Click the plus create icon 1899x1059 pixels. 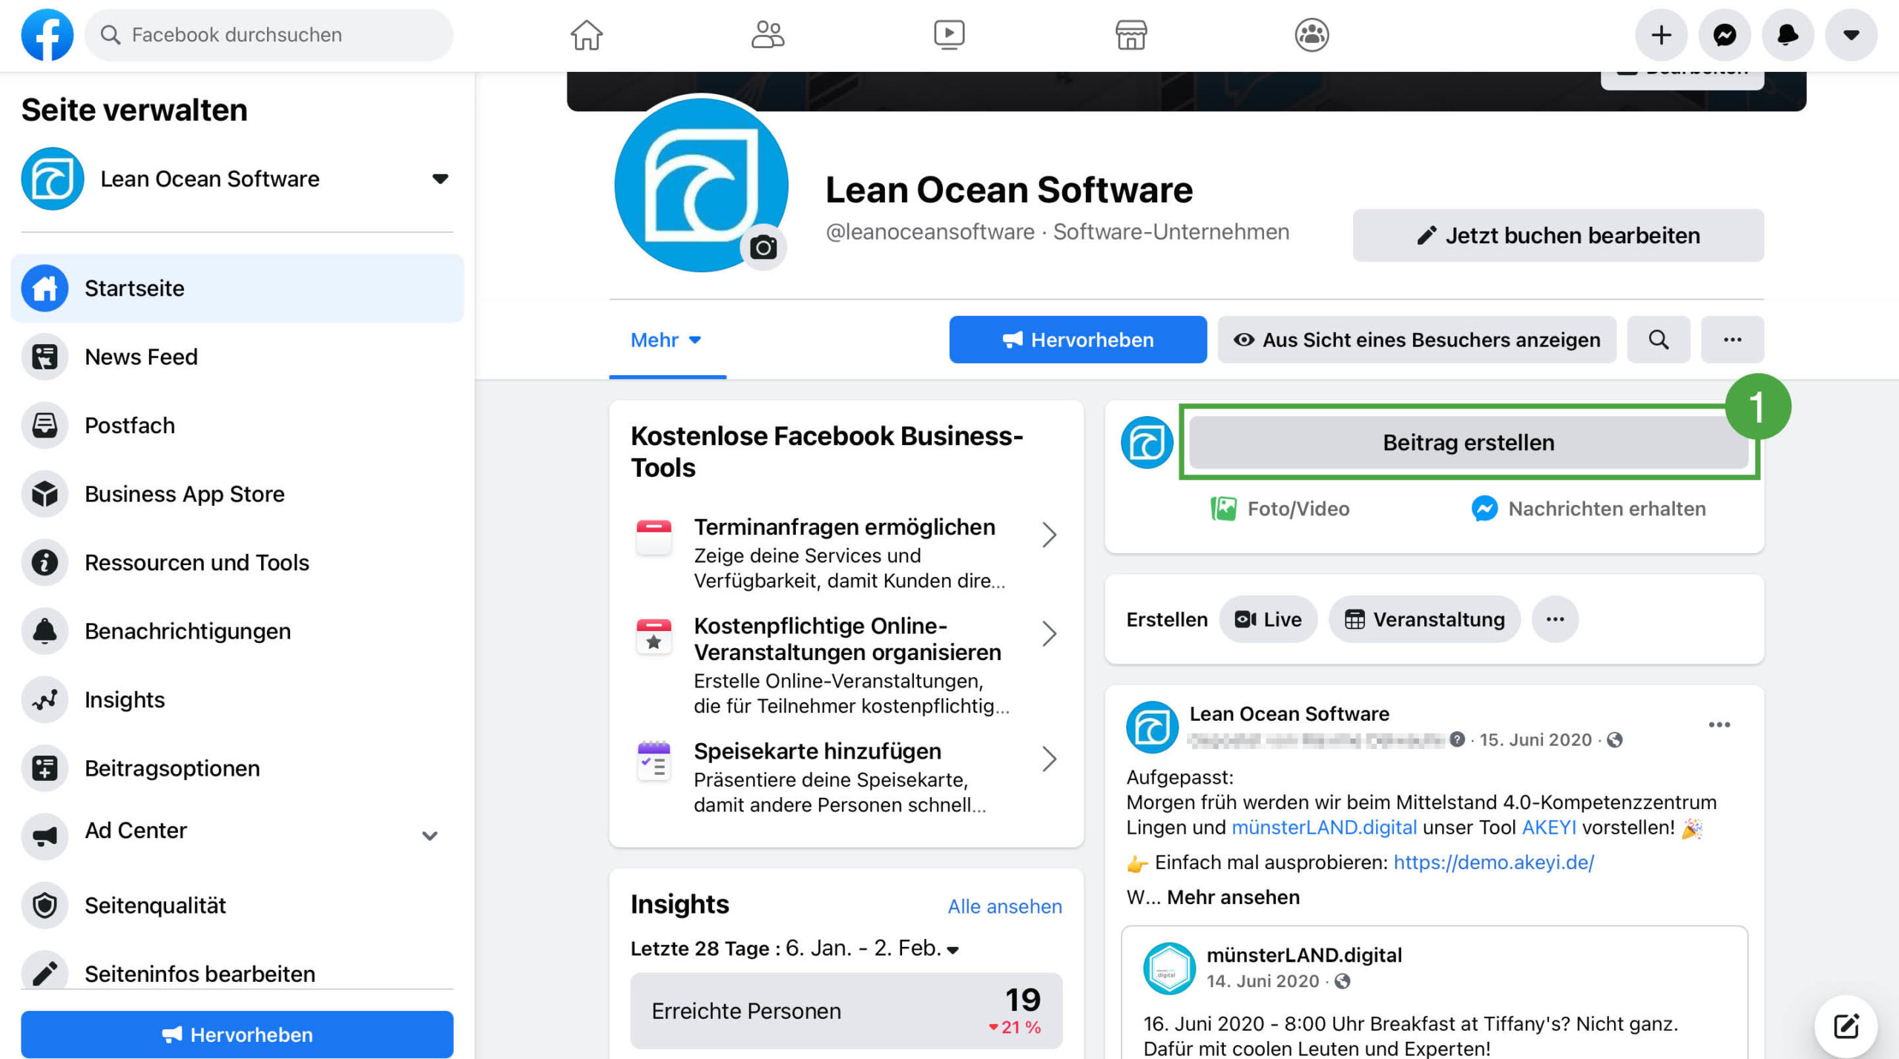(1661, 35)
